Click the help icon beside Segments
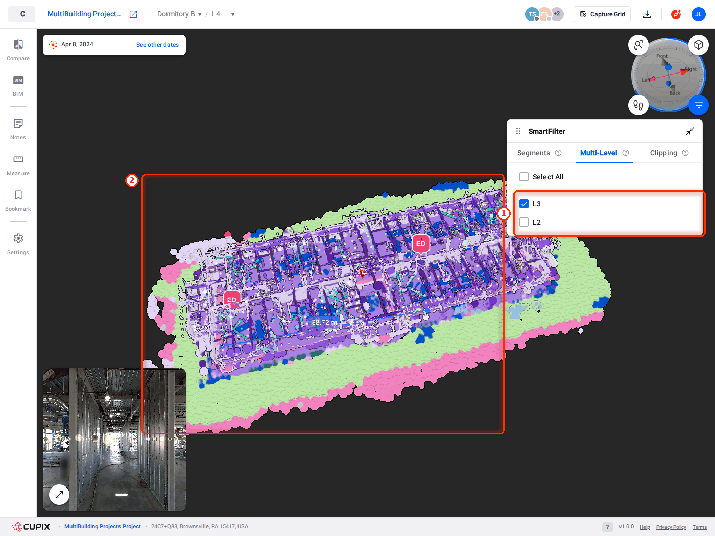Image resolution: width=715 pixels, height=536 pixels. pyautogui.click(x=558, y=153)
